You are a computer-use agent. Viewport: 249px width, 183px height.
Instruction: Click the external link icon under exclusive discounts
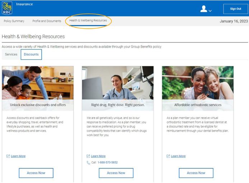(8, 156)
